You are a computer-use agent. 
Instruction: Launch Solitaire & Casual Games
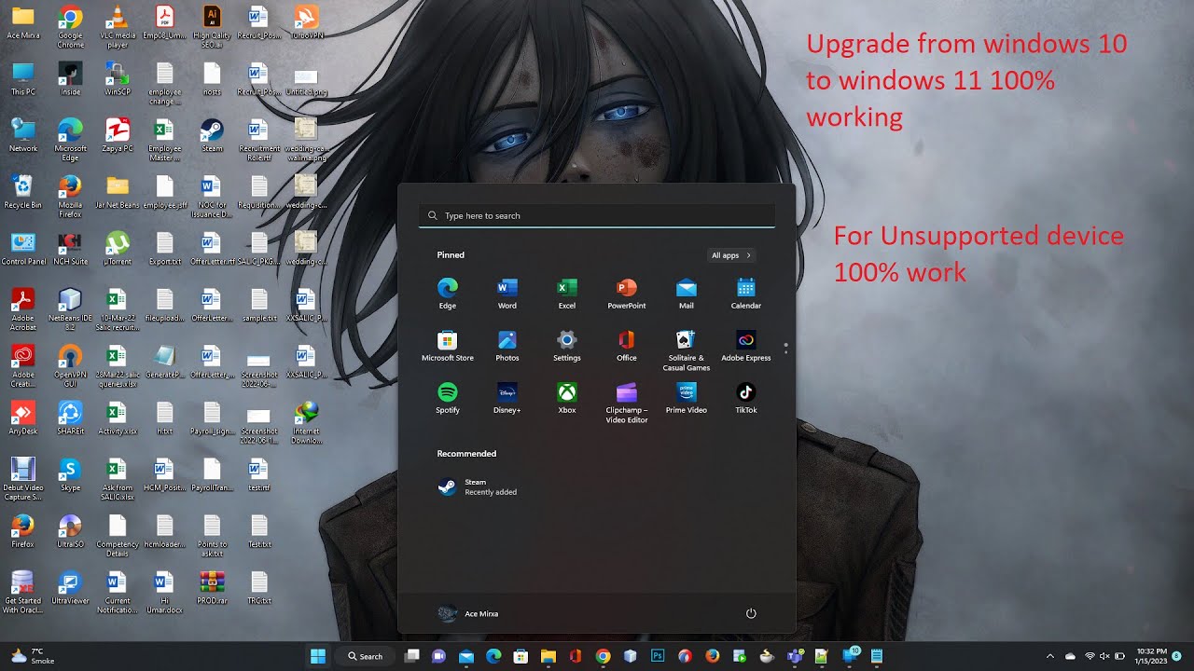(687, 349)
